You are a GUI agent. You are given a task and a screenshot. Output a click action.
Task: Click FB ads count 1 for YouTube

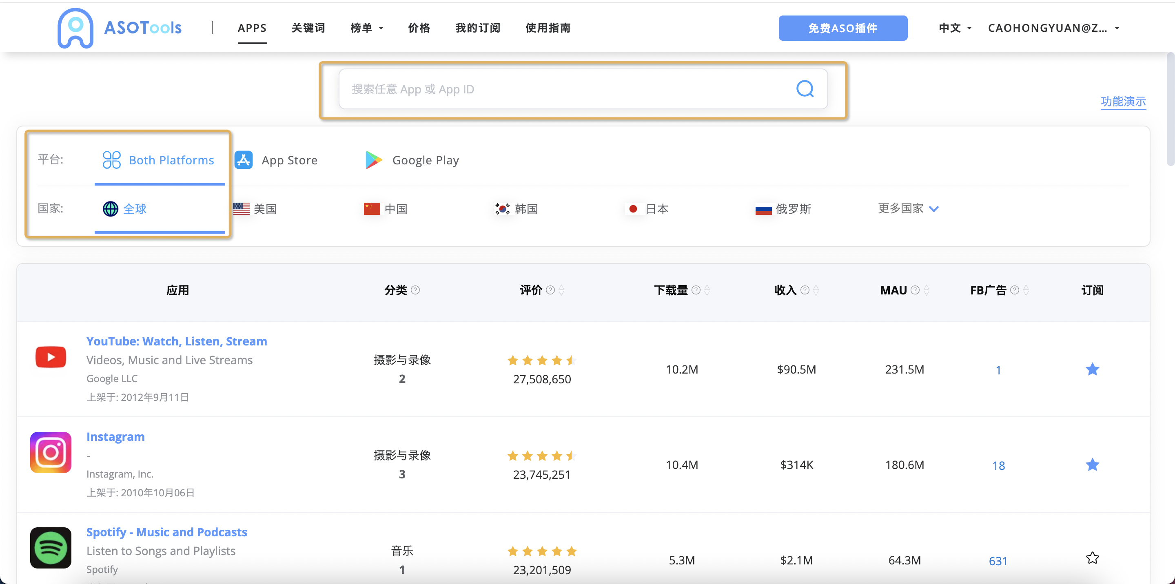pos(998,370)
